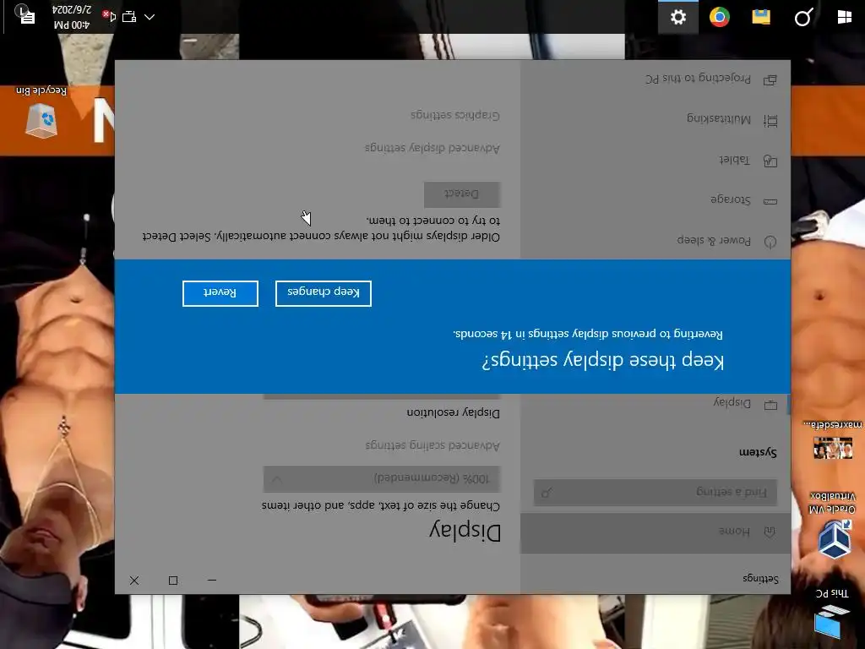Open Graphics settings link
This screenshot has height=649, width=865.
pos(455,115)
